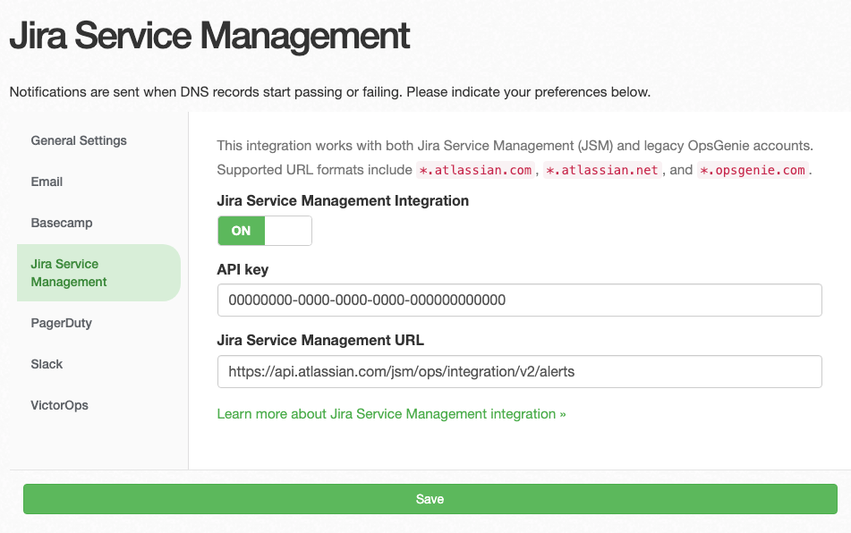Switch to the Slack integration section

(47, 364)
